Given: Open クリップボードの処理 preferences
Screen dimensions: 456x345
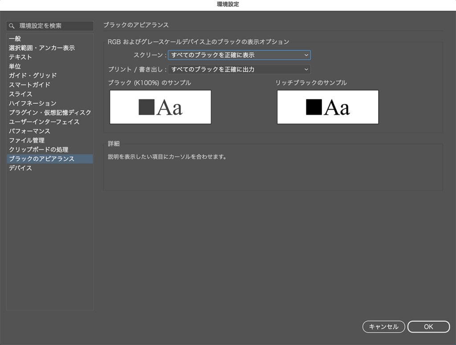Looking at the screenshot, I should 39,150.
